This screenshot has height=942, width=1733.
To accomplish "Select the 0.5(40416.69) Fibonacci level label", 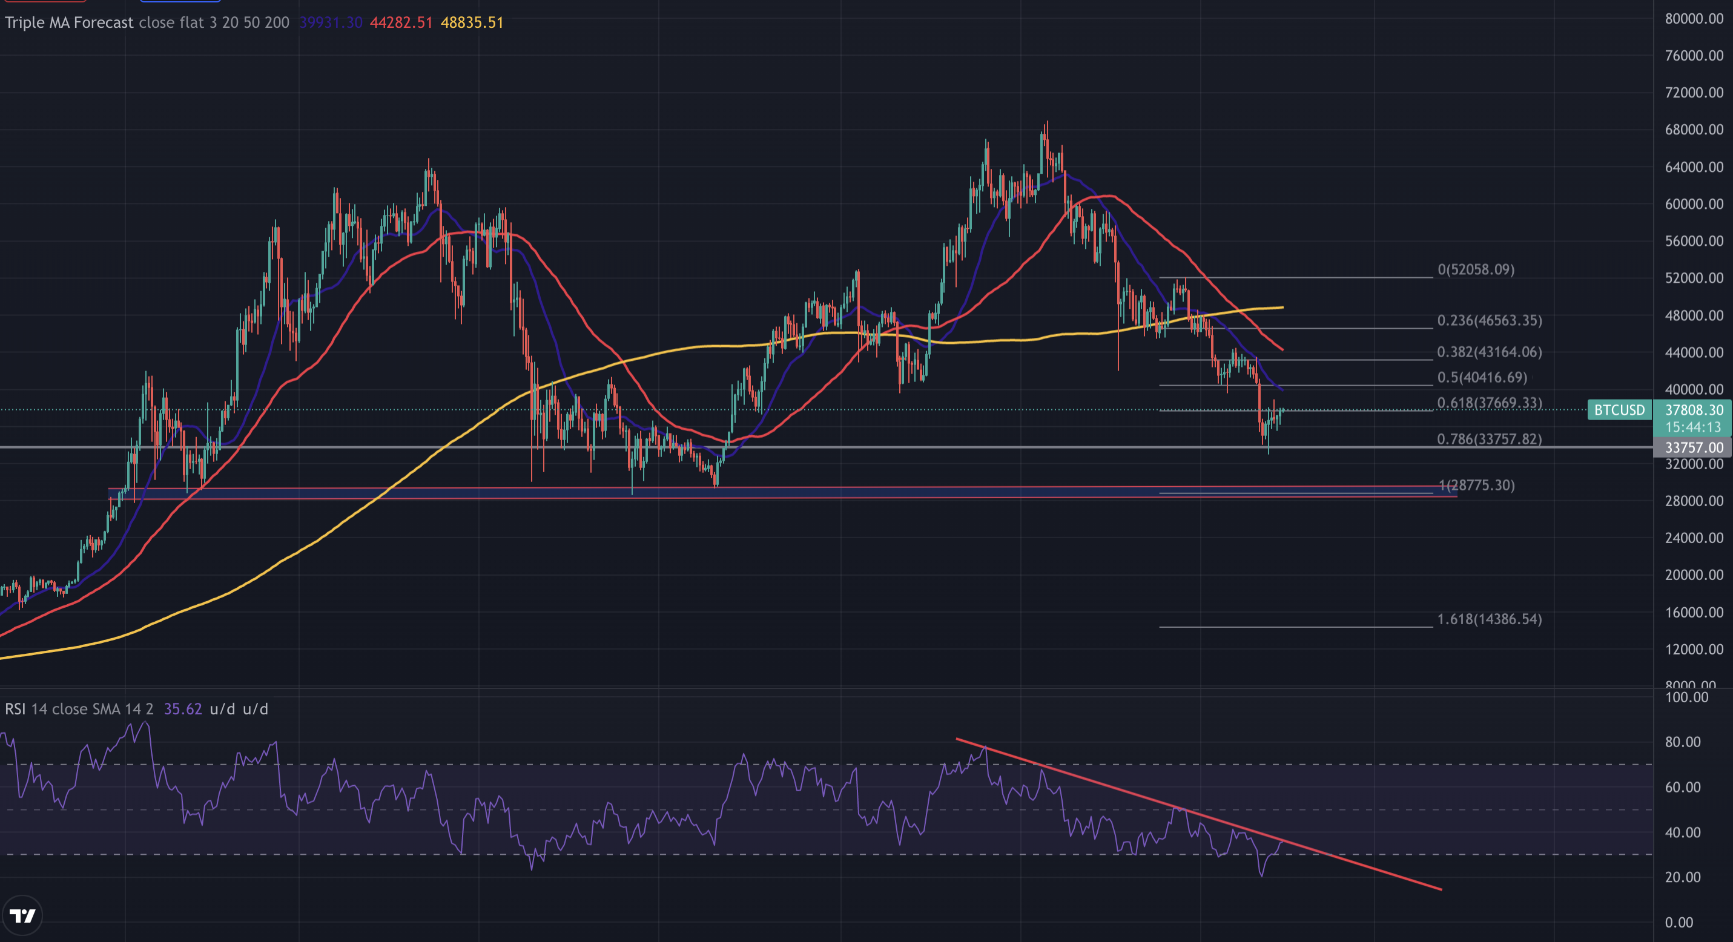I will pos(1482,377).
